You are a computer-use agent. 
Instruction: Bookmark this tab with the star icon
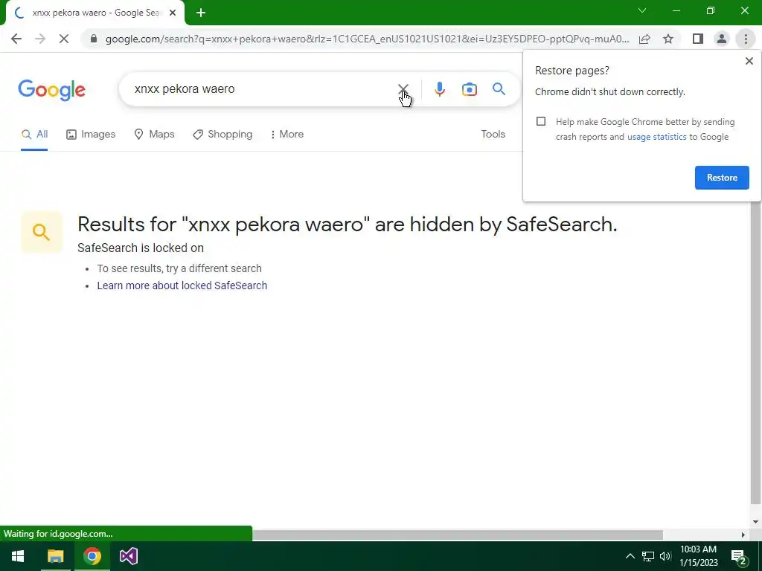pos(668,39)
